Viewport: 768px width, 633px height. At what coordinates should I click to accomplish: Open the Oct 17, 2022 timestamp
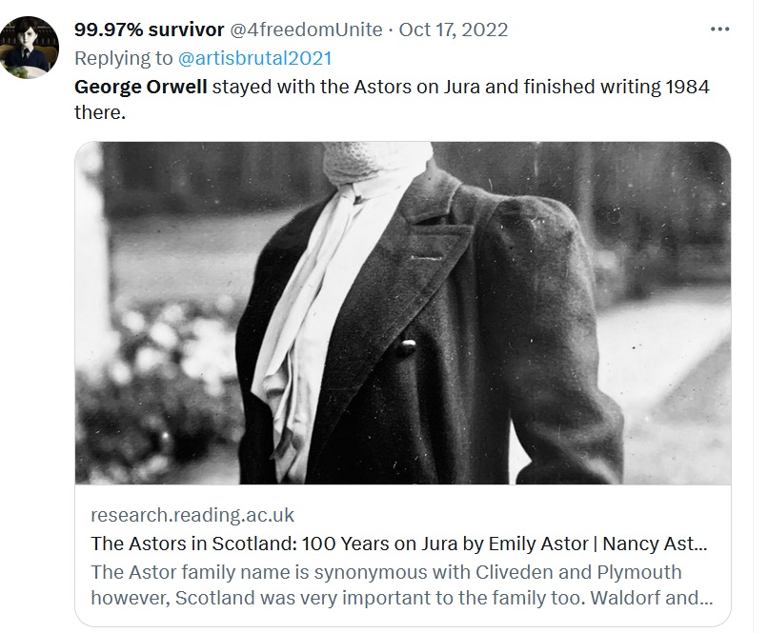pos(454,30)
